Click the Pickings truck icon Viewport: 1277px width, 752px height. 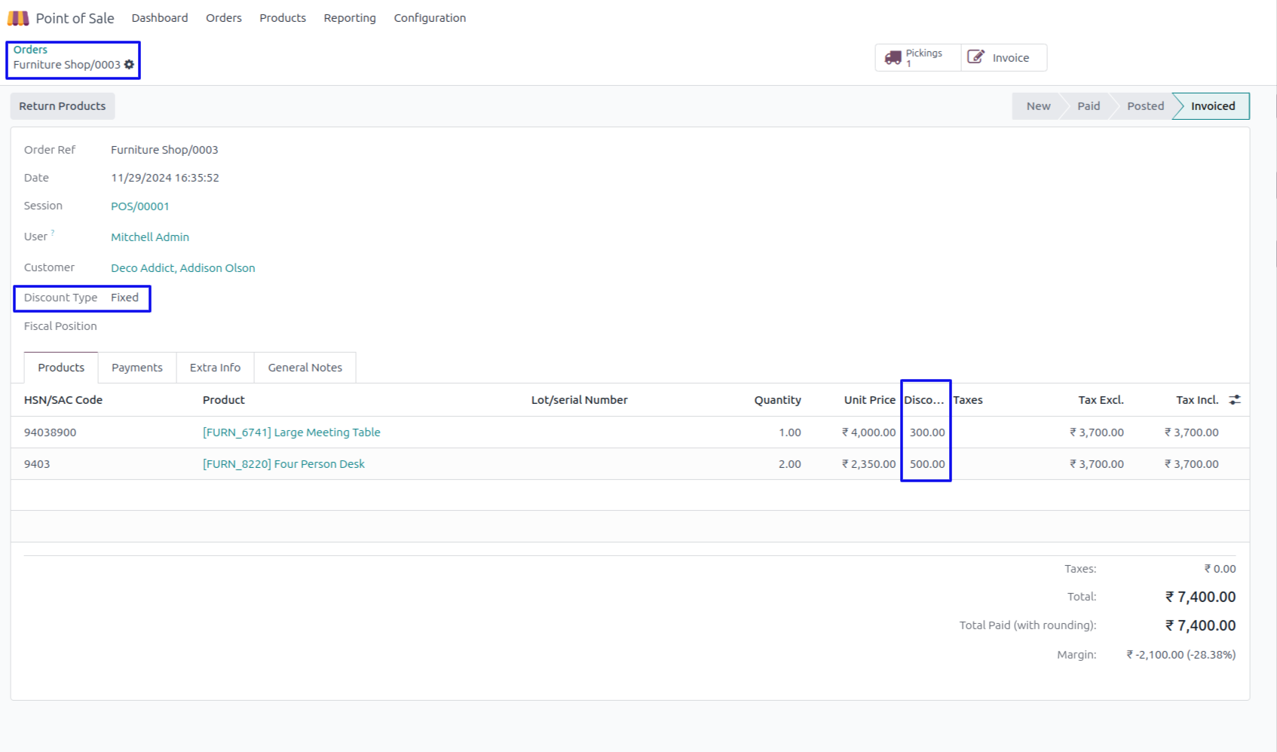pyautogui.click(x=893, y=58)
